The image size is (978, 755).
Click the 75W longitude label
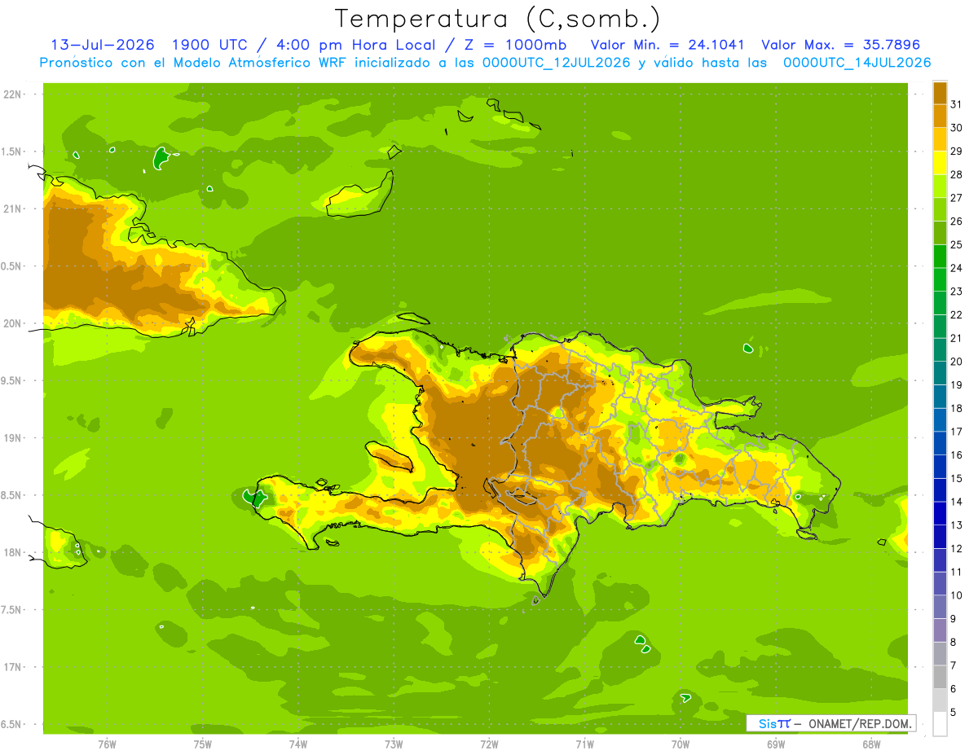(203, 744)
